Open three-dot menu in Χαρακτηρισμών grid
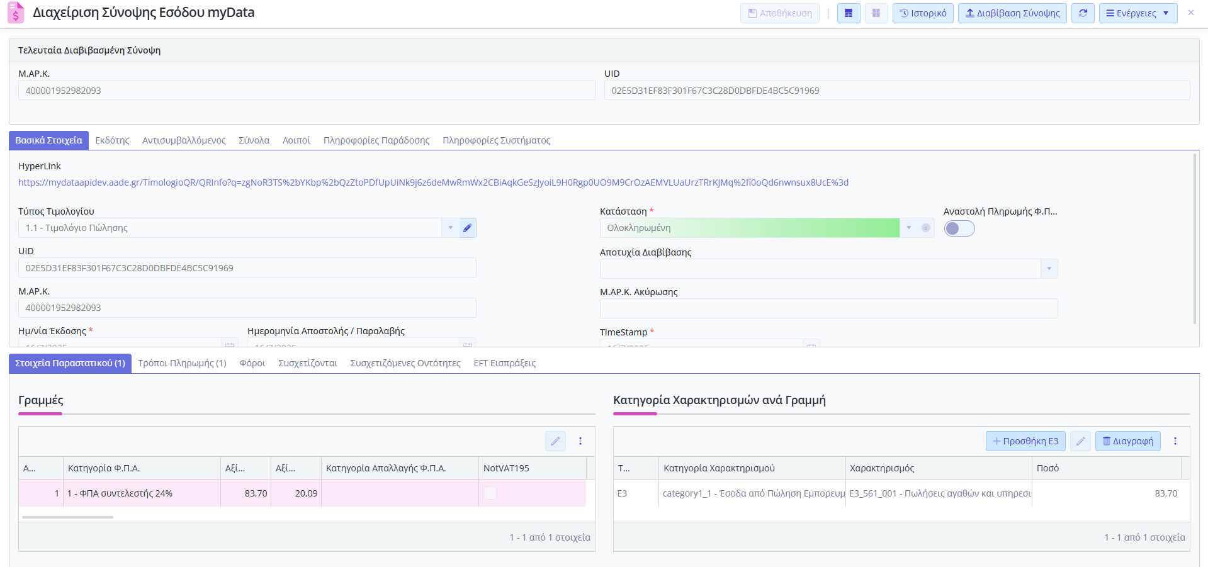The height and width of the screenshot is (567, 1208). 1175,441
